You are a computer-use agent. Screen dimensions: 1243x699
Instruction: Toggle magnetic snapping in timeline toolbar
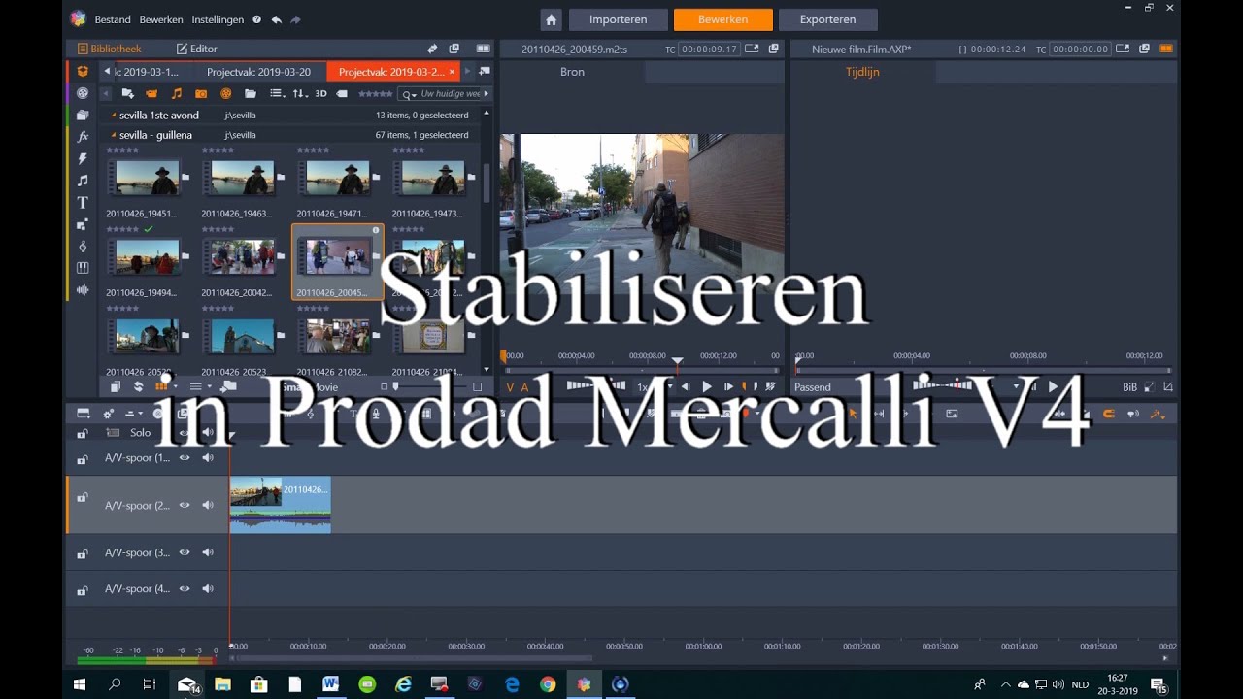[x=1108, y=414]
